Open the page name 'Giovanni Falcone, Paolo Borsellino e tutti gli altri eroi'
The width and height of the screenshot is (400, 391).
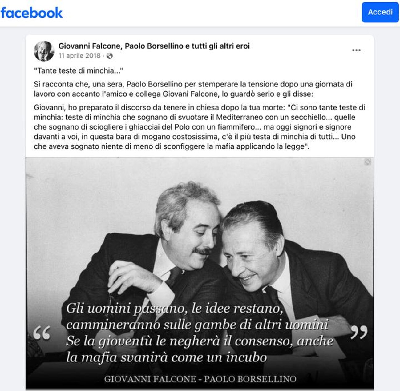pos(154,46)
